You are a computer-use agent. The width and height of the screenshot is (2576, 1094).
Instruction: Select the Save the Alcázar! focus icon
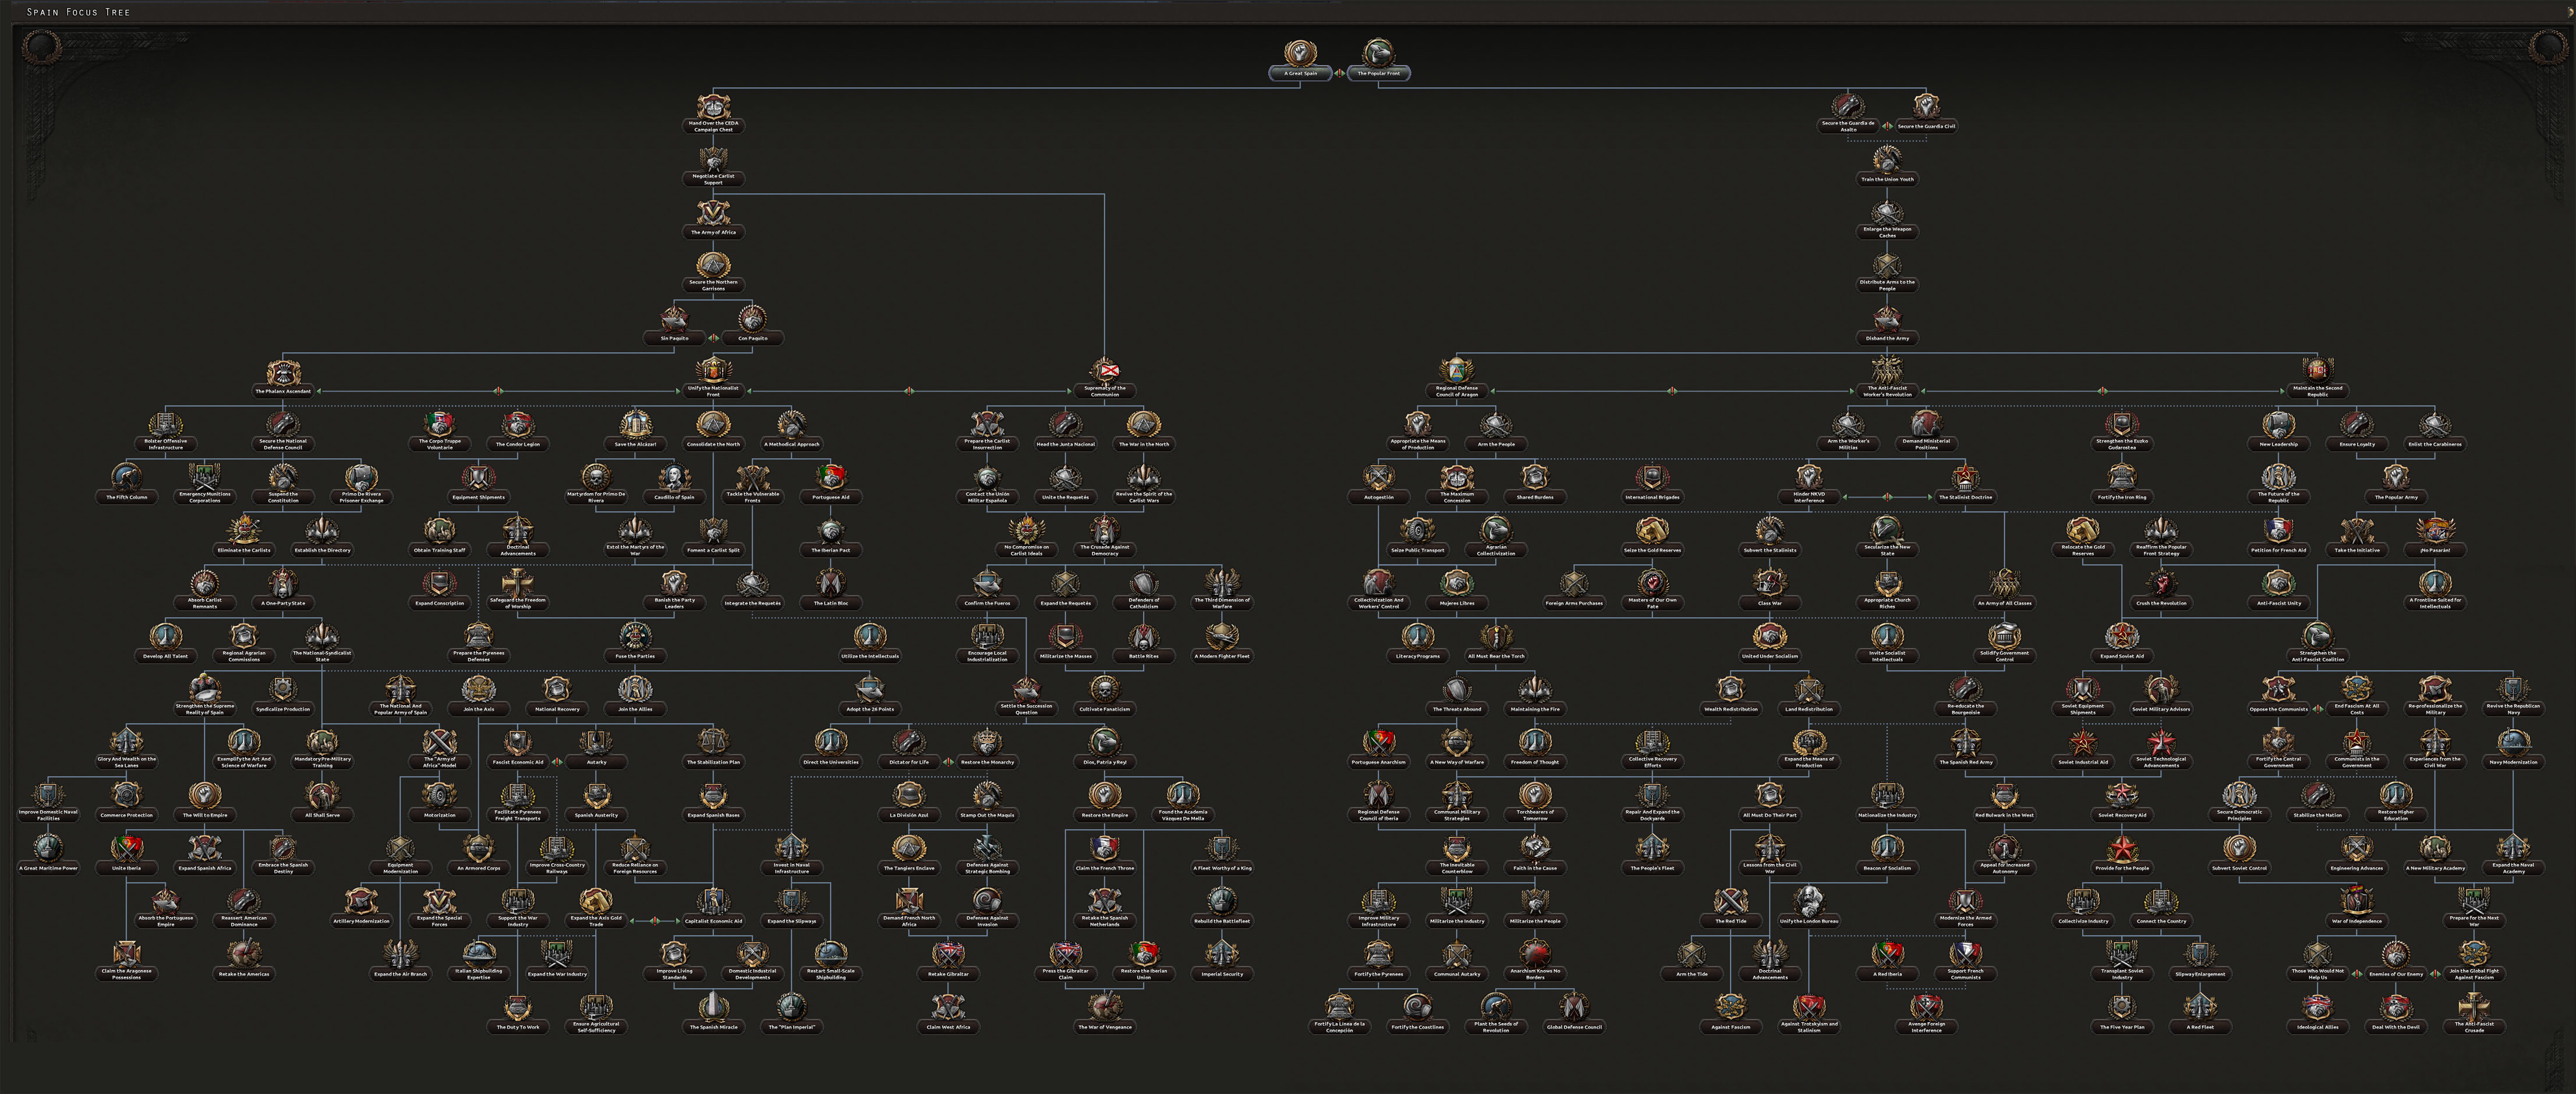(x=635, y=425)
